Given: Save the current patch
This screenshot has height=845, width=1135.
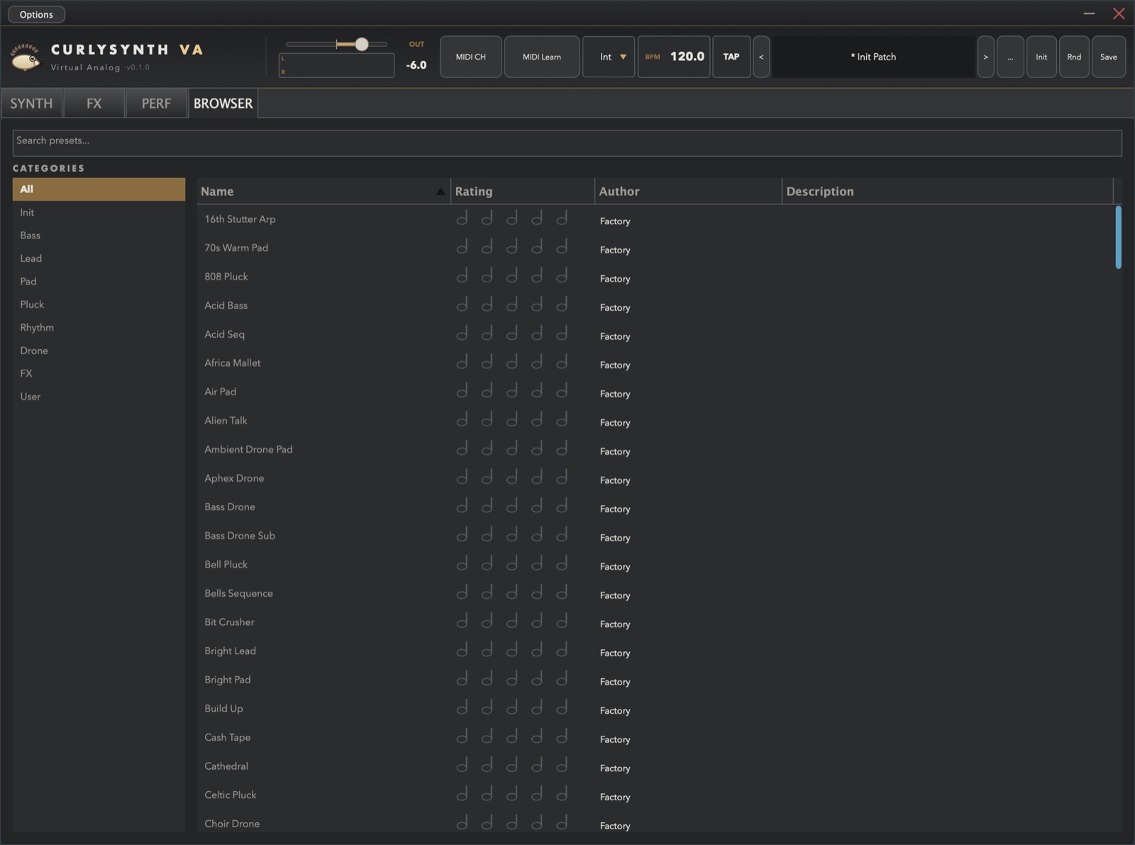Looking at the screenshot, I should (x=1109, y=57).
